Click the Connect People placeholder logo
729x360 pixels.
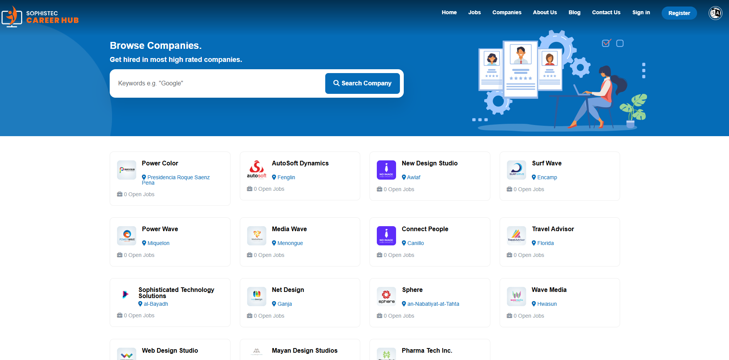tap(386, 236)
